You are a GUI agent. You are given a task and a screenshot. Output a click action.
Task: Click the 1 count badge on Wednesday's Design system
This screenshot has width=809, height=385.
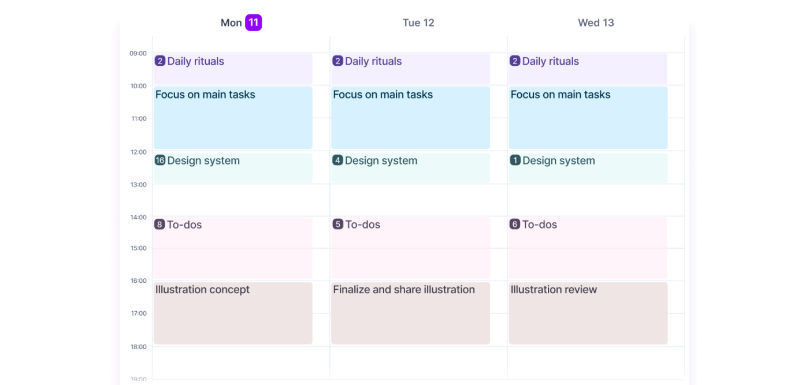515,160
